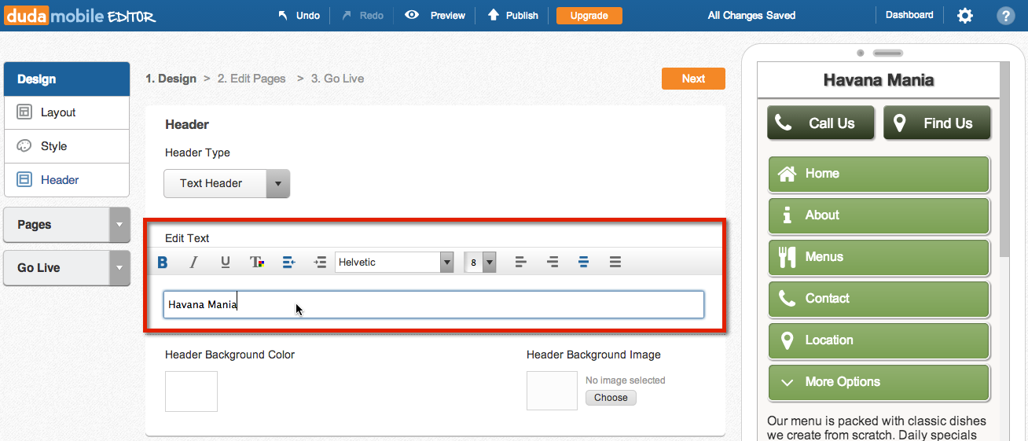
Task: Open the Dashboard link
Action: (909, 15)
